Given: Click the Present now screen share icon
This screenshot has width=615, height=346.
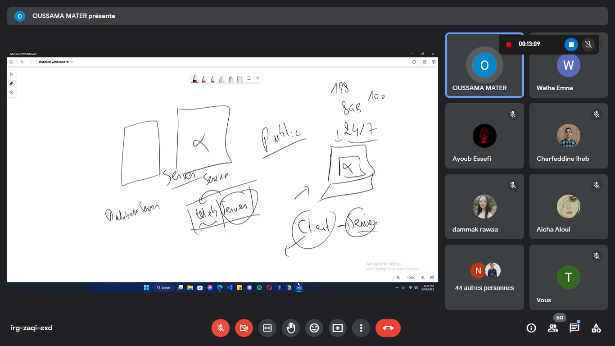Looking at the screenshot, I should pos(338,328).
